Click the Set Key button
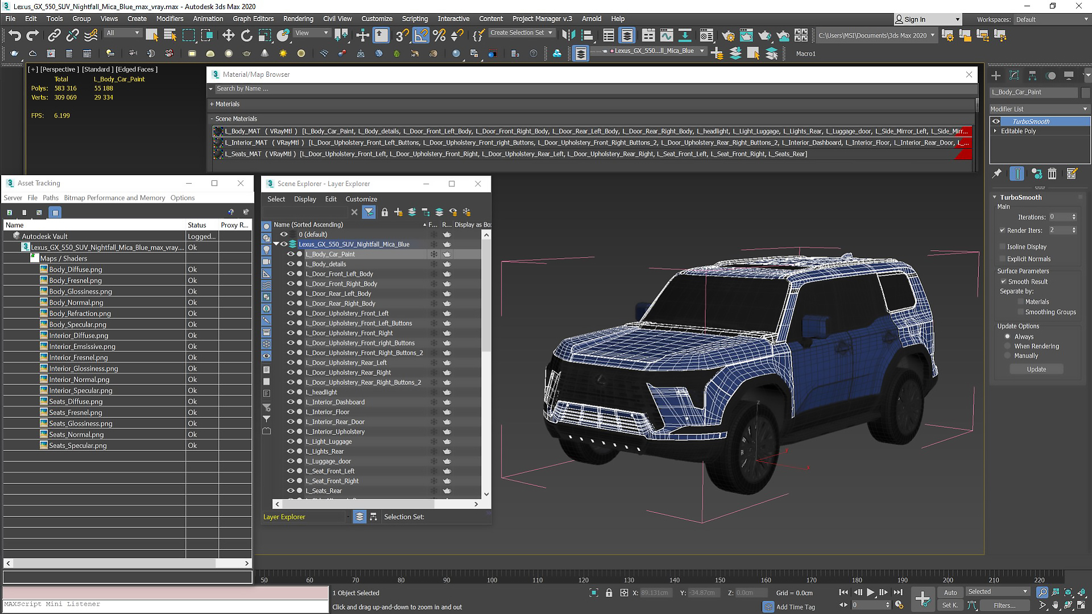 tap(950, 605)
